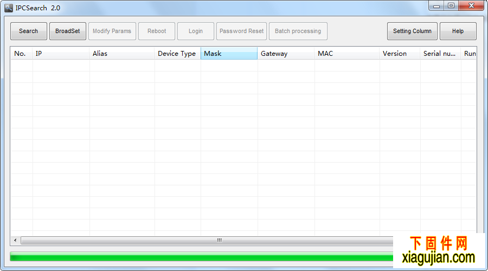Click the Serial number column header
The image size is (488, 271).
(x=440, y=54)
